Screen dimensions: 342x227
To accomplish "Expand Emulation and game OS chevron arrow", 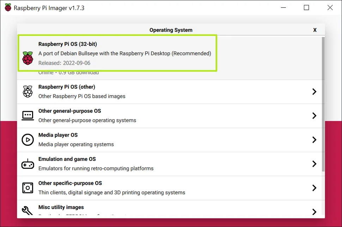I will point(314,164).
